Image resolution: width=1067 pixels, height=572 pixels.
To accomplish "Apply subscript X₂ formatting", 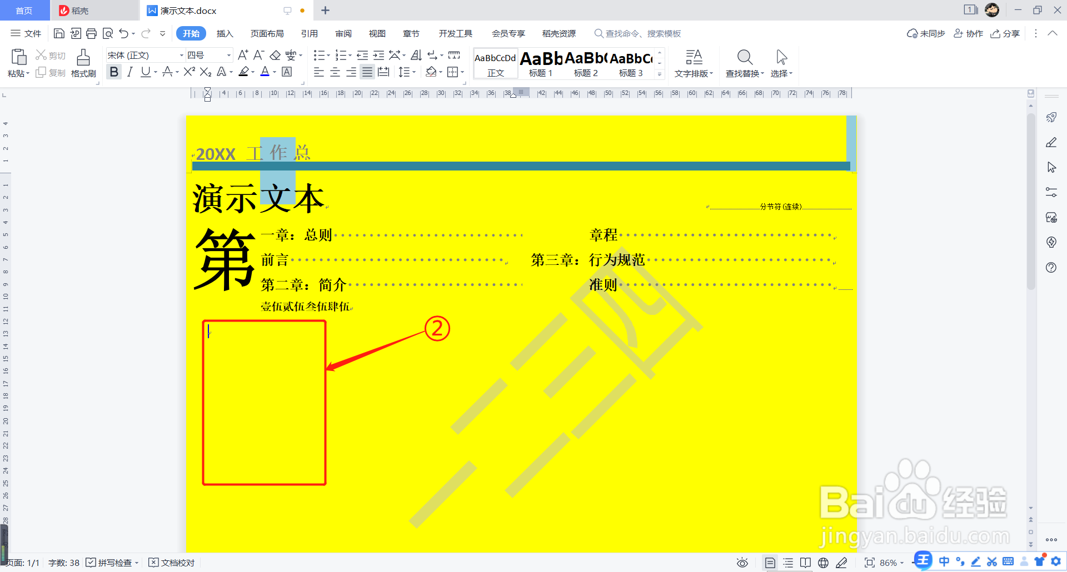I will pyautogui.click(x=206, y=72).
